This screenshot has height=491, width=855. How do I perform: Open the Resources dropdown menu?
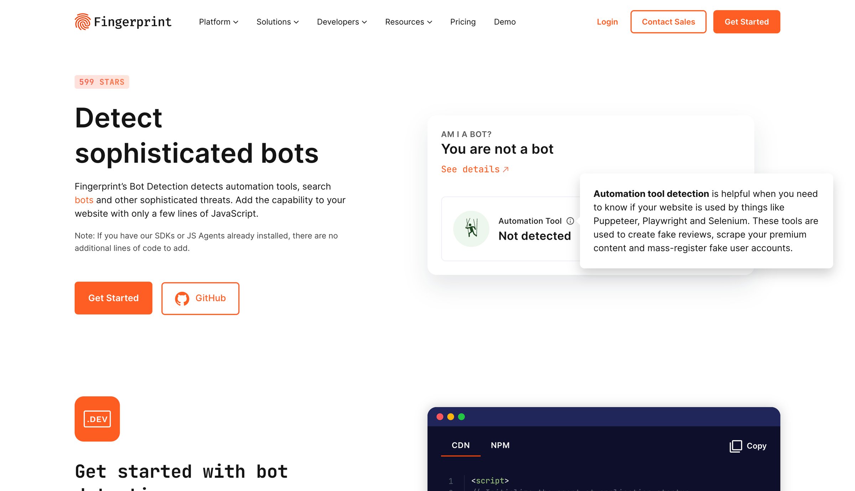pyautogui.click(x=409, y=22)
